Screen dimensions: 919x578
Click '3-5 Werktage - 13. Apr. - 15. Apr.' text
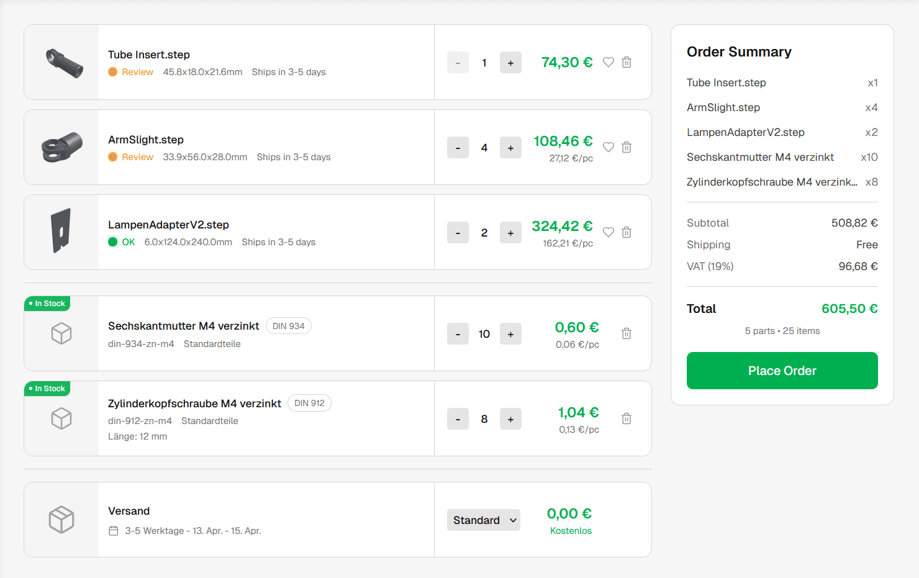tap(193, 531)
